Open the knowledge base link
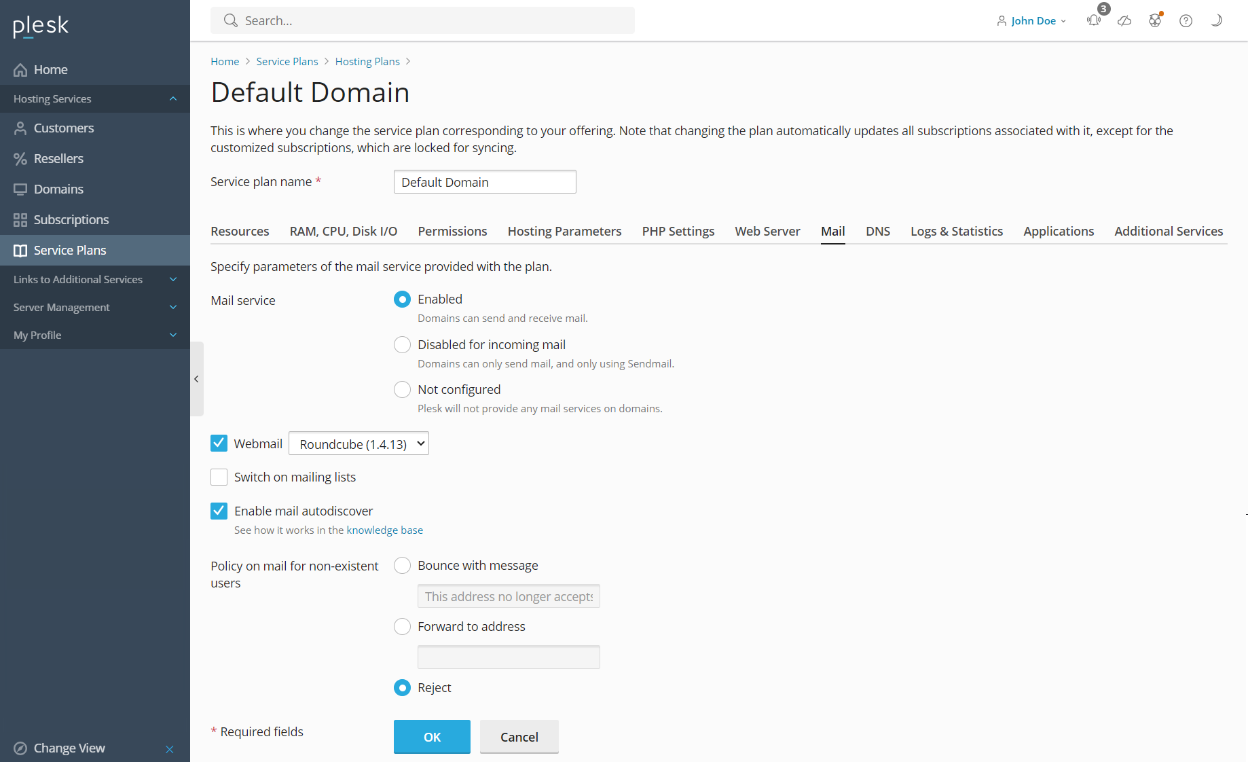The width and height of the screenshot is (1248, 762). click(384, 530)
